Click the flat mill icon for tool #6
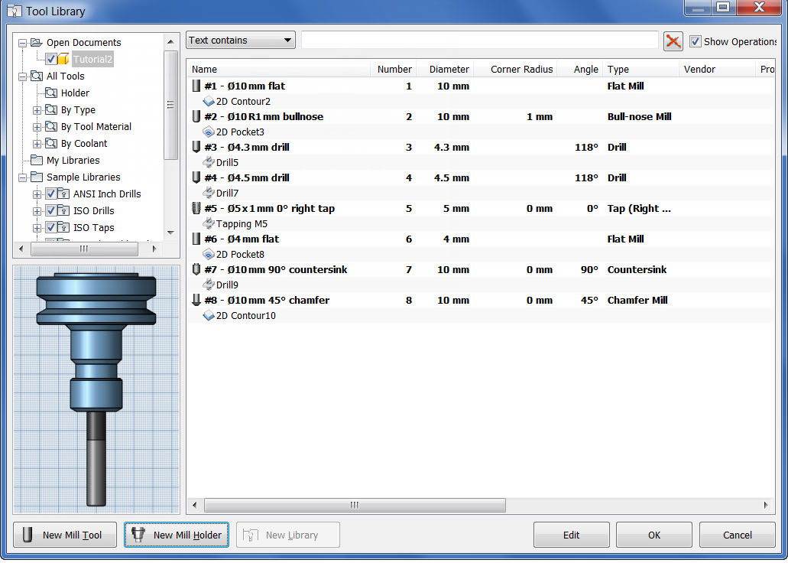 pos(196,239)
